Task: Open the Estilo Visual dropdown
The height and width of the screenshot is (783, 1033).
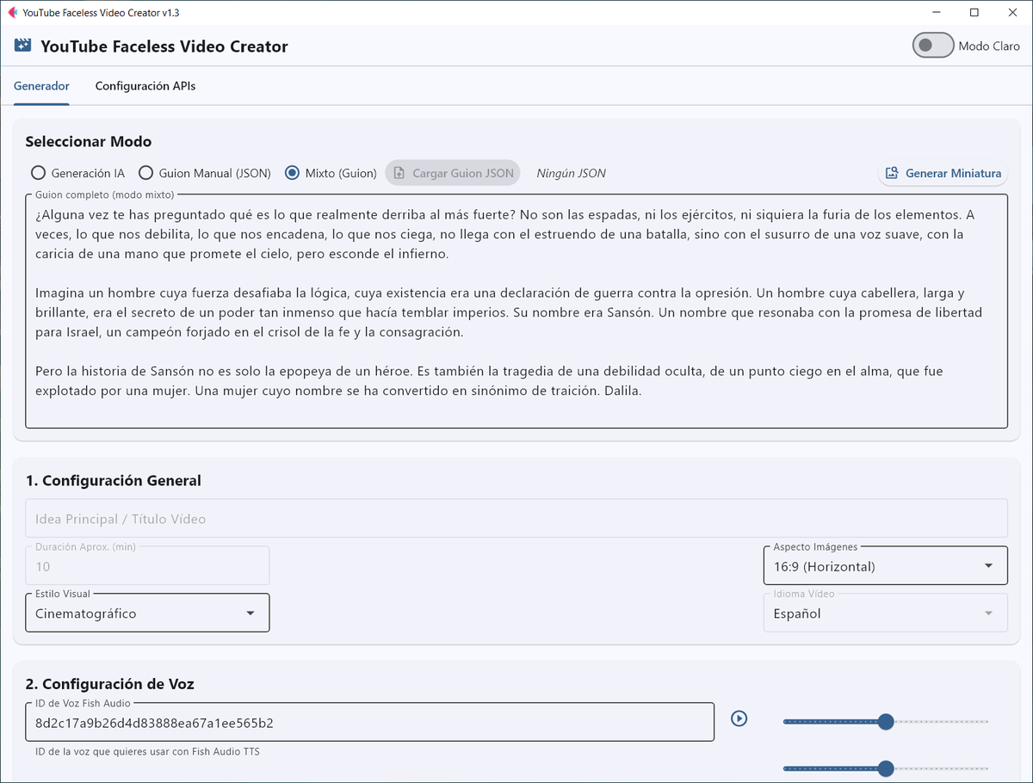Action: pos(251,612)
